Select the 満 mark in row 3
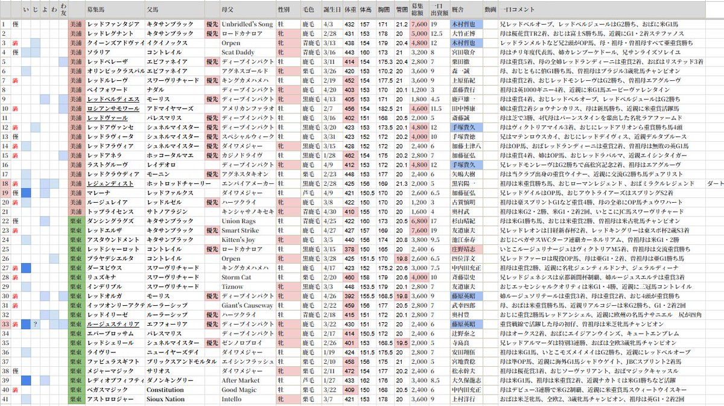Viewport: 724px width, 406px height. (15, 43)
